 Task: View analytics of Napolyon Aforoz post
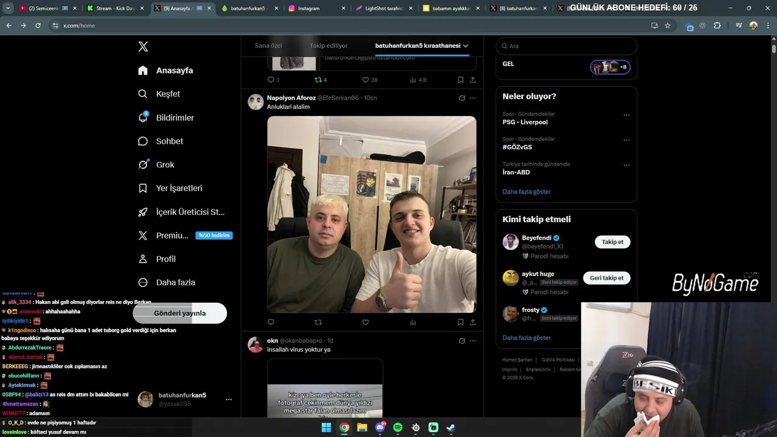coord(413,322)
